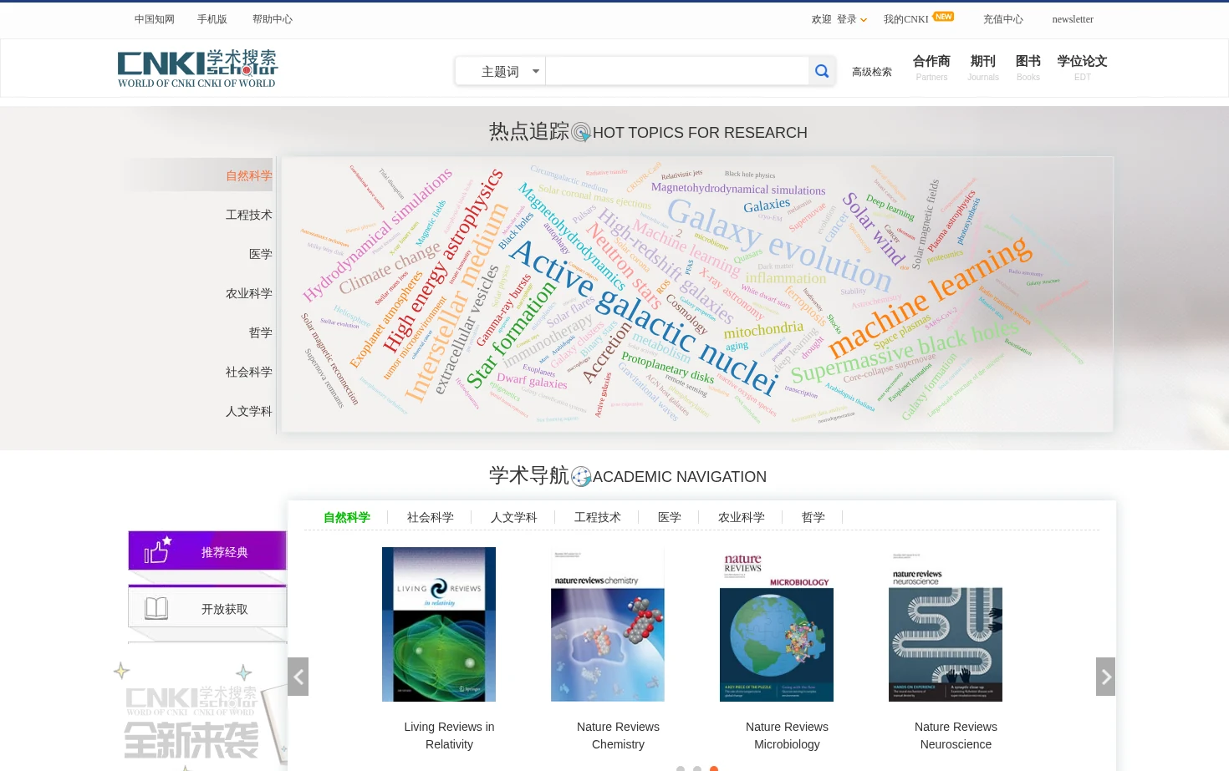
Task: Click 'Neutron stars' in word cloud
Action: pos(624,265)
